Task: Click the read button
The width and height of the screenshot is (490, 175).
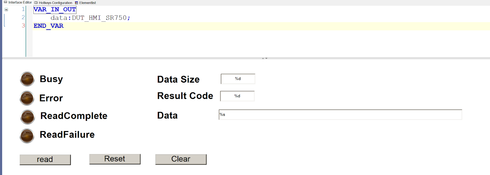Action: (x=45, y=160)
